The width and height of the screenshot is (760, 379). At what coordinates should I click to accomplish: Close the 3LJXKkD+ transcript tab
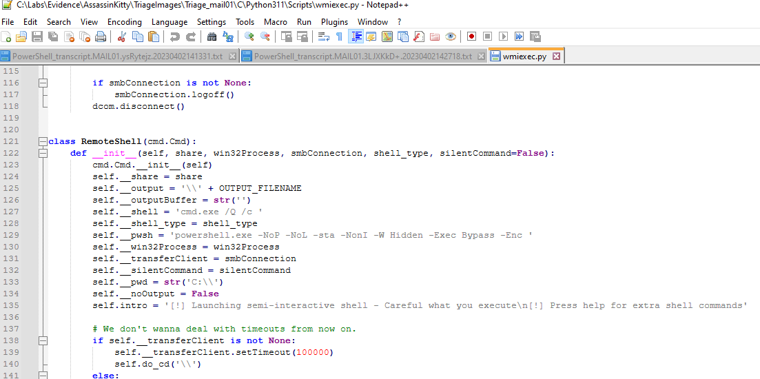pos(482,57)
